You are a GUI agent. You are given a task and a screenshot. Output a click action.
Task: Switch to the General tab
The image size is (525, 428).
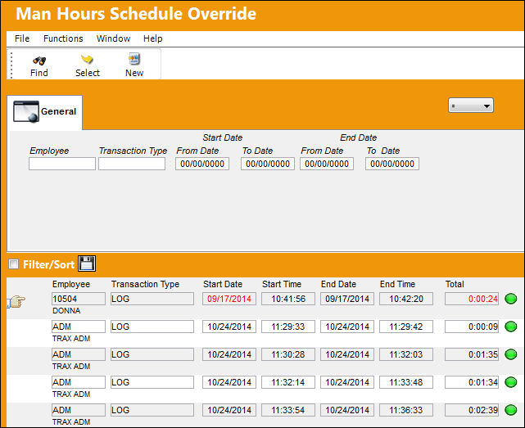(45, 112)
